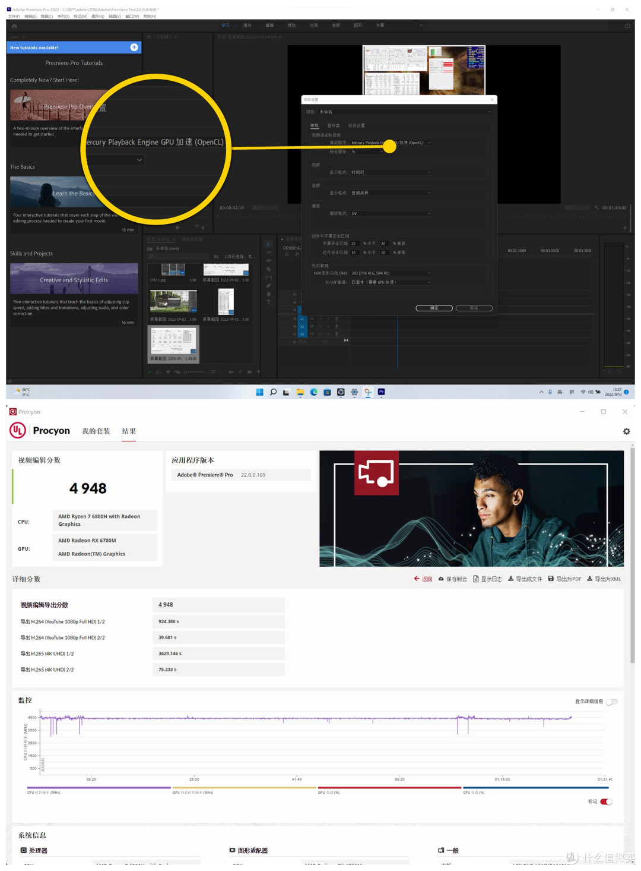Switch to the 暂存盘 tab in project settings
This screenshot has height=871, width=641.
coord(333,125)
